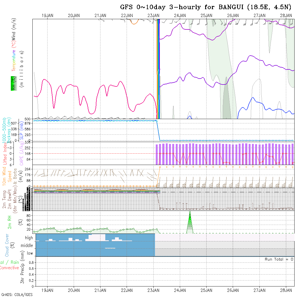Screen dimensions: 297x297
Task: Click the Cloud Cover (%) axis label
Action: [x=9, y=245]
